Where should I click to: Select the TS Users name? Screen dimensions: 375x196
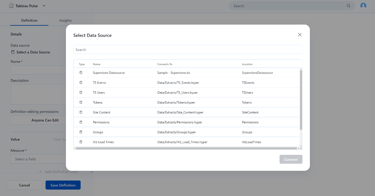click(99, 92)
